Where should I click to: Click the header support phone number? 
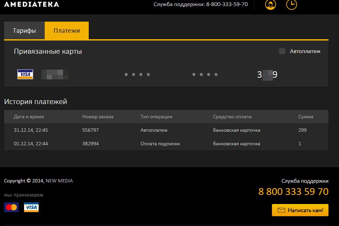click(227, 4)
